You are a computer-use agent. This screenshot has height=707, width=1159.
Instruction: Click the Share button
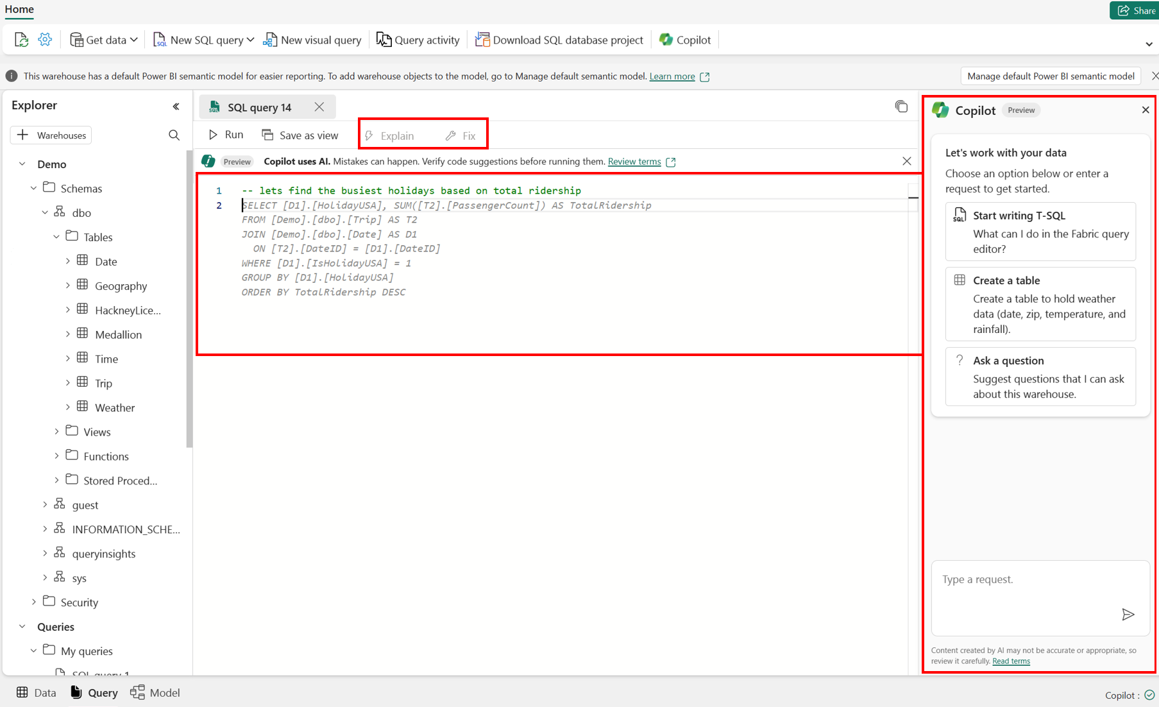point(1136,10)
